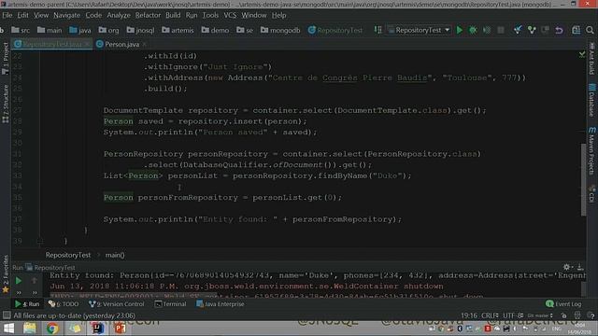Viewport: 598px width, 336px height.
Task: Toggle the Structure tool window tab
Action: tap(6, 104)
